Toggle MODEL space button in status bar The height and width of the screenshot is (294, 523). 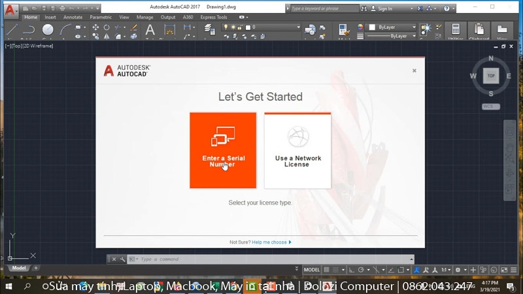tap(312, 270)
